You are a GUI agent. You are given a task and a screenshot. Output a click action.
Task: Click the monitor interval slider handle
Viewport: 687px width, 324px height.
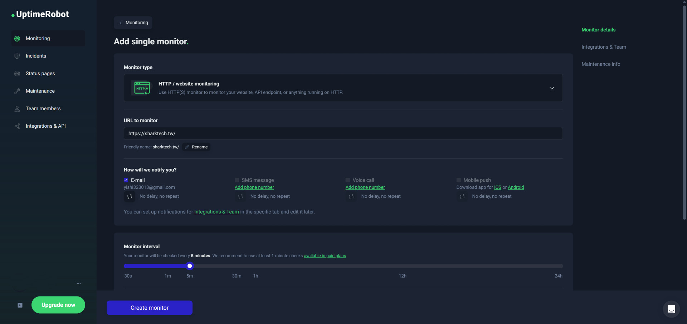[190, 266]
